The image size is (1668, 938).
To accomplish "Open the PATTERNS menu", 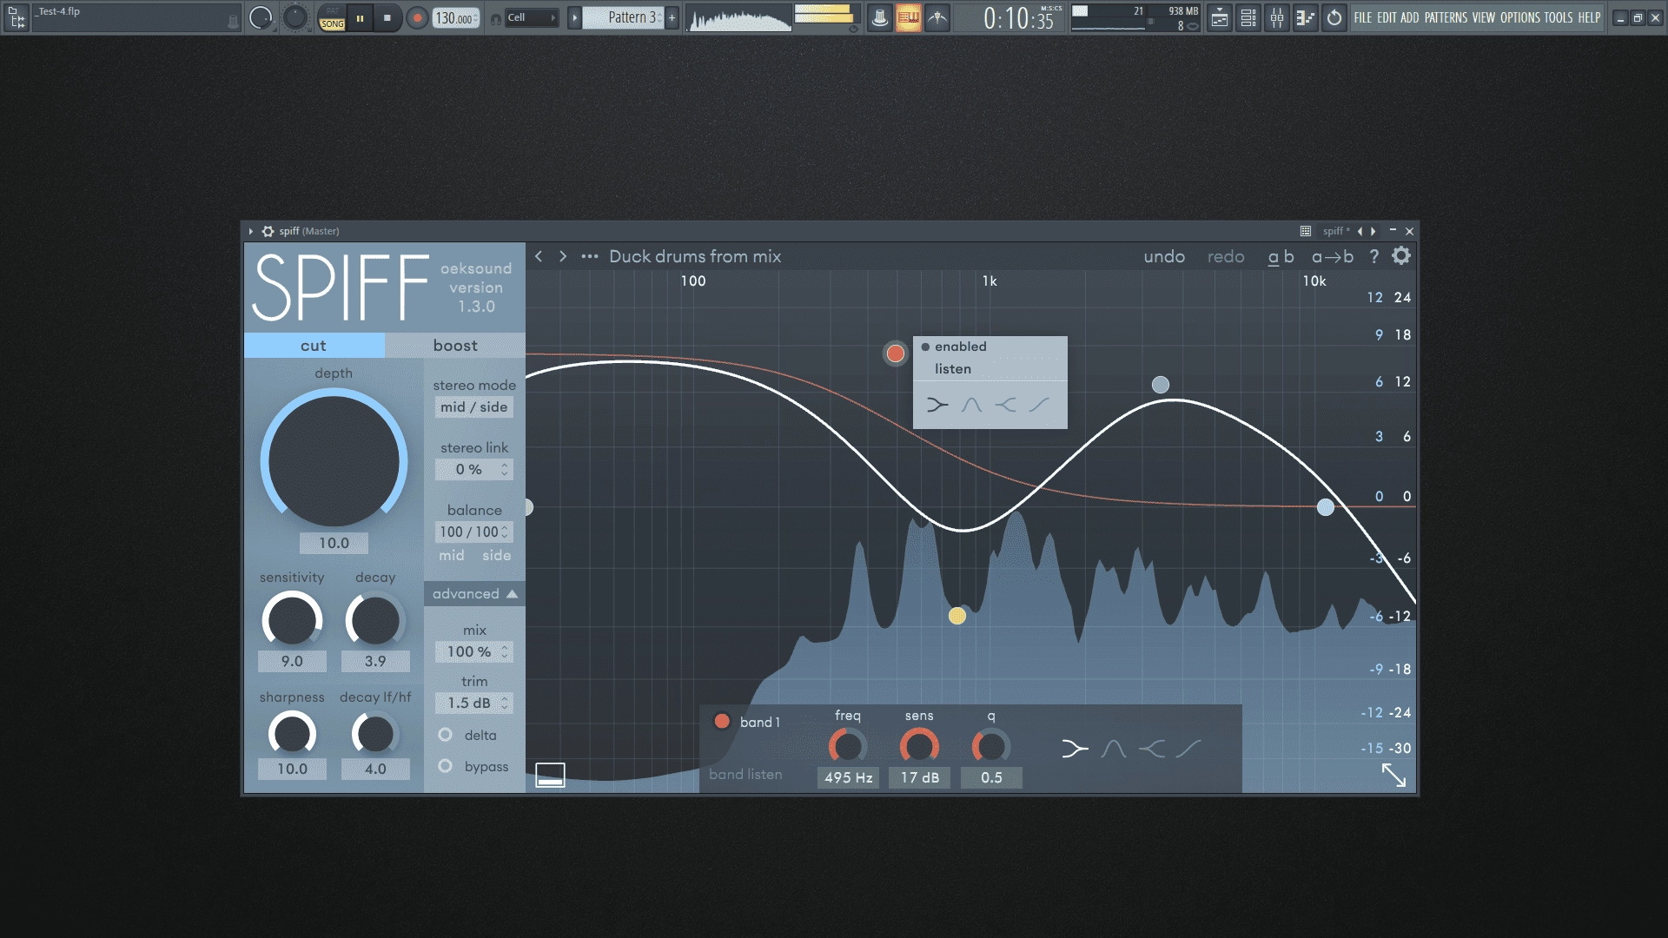I will pos(1446,17).
